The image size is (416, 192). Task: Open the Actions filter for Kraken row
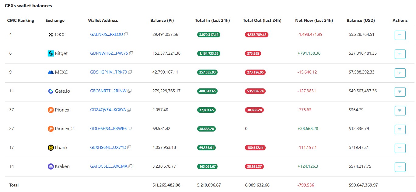pyautogui.click(x=400, y=167)
